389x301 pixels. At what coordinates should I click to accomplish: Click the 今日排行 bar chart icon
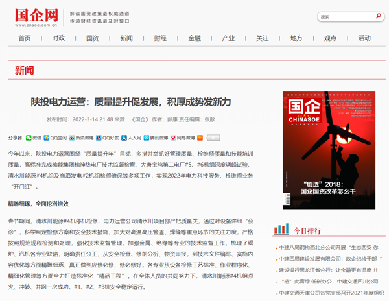(281, 229)
